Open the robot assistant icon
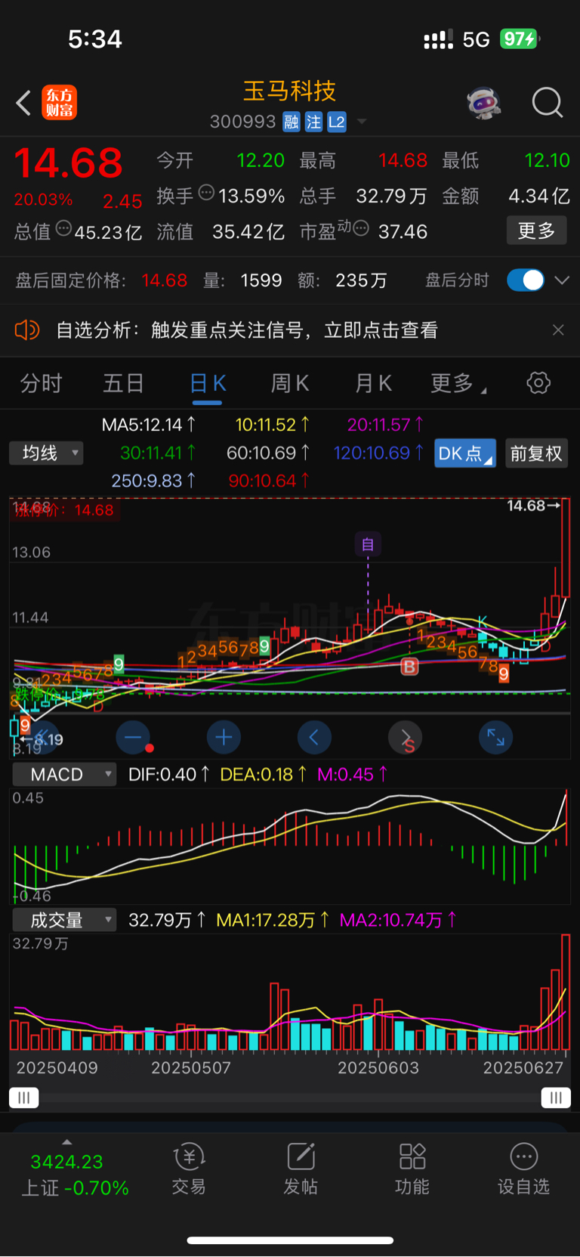Image resolution: width=580 pixels, height=1257 pixels. [x=484, y=102]
